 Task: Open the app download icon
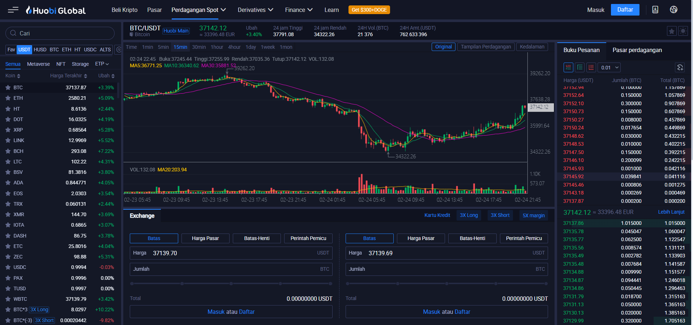655,10
